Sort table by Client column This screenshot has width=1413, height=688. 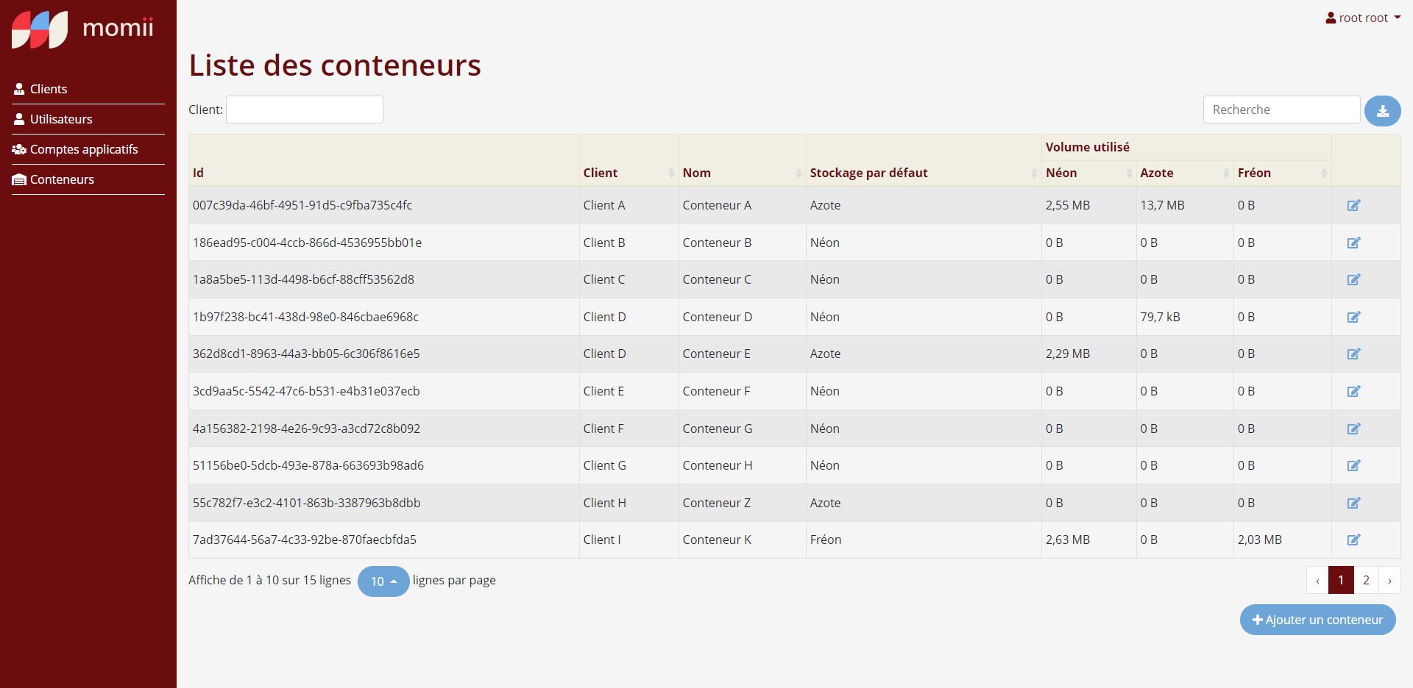[x=628, y=173]
